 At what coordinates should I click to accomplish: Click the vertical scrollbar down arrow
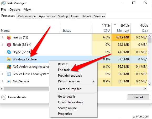pos(149,84)
